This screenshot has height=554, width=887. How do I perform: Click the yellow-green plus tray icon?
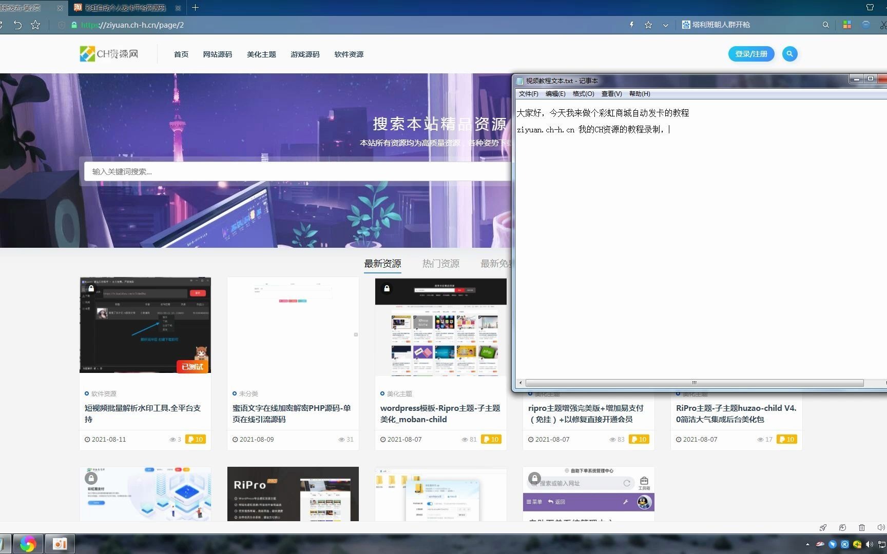(x=857, y=544)
